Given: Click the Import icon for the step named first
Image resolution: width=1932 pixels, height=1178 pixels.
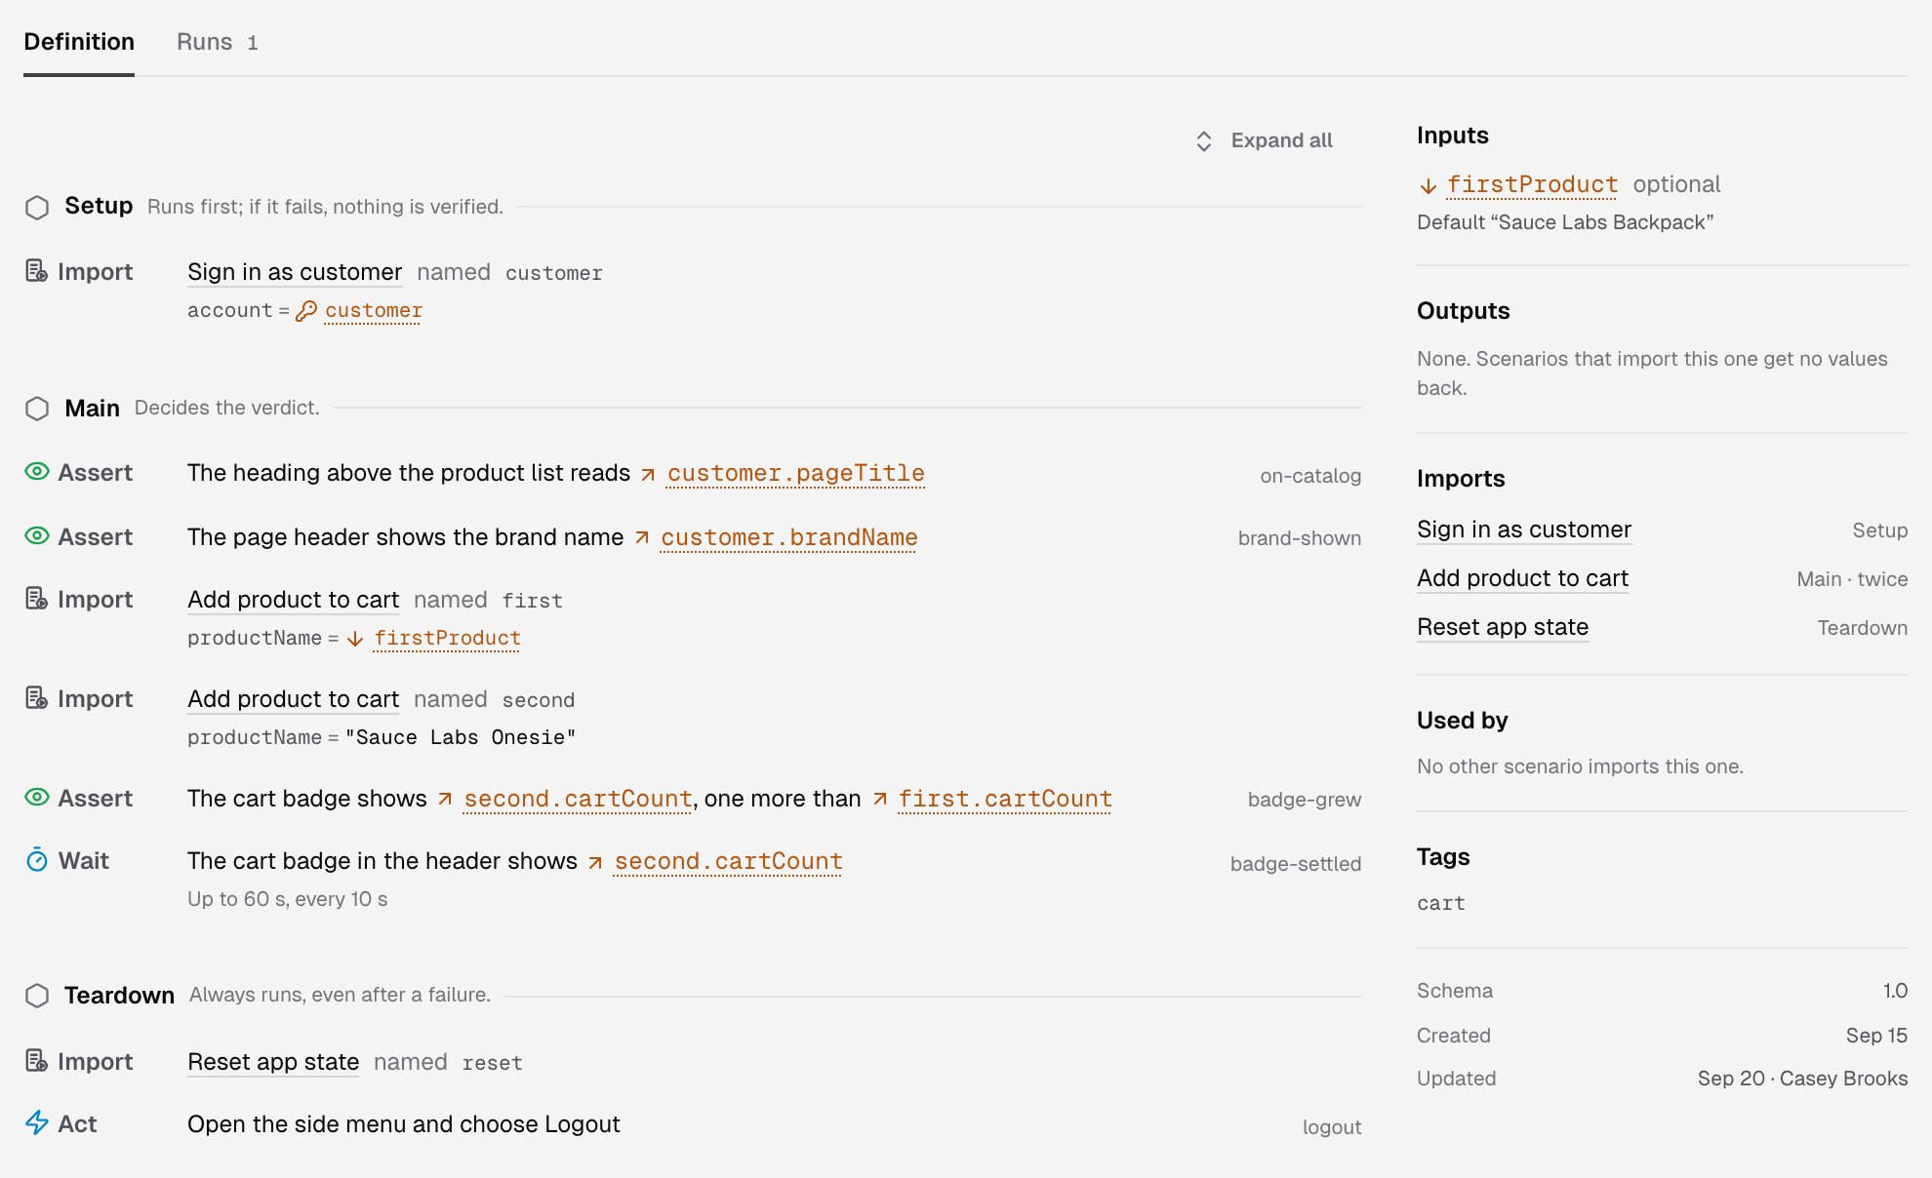Looking at the screenshot, I should click(x=36, y=599).
